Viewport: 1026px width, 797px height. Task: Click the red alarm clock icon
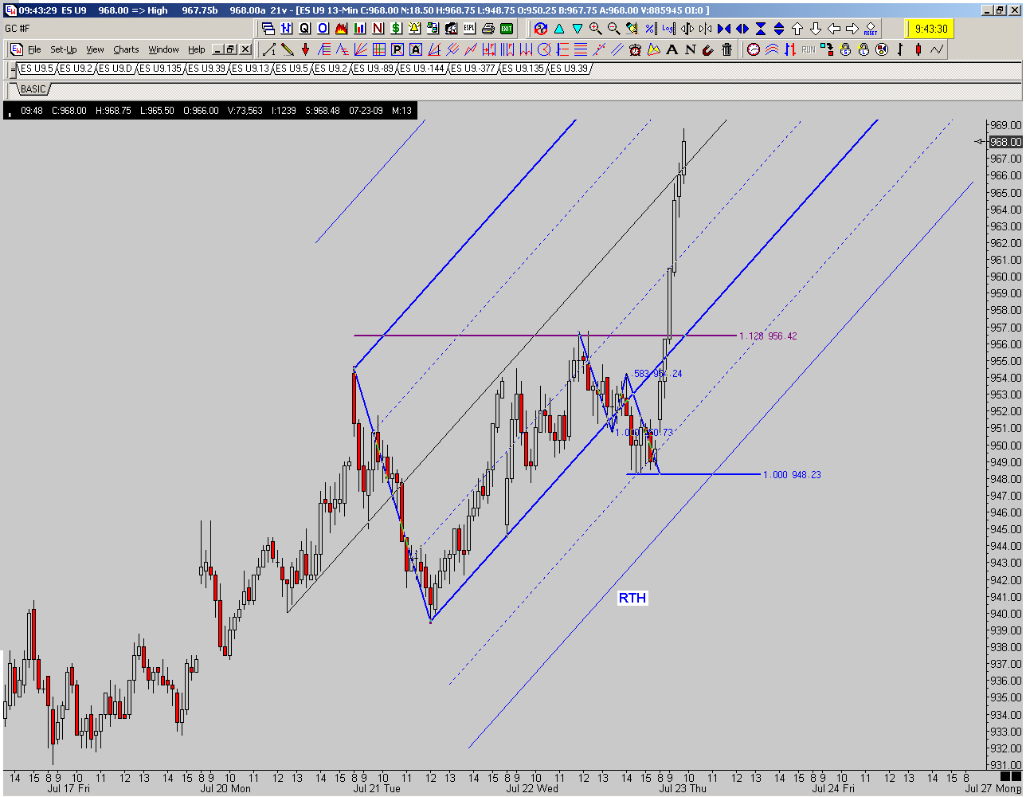pyautogui.click(x=635, y=49)
